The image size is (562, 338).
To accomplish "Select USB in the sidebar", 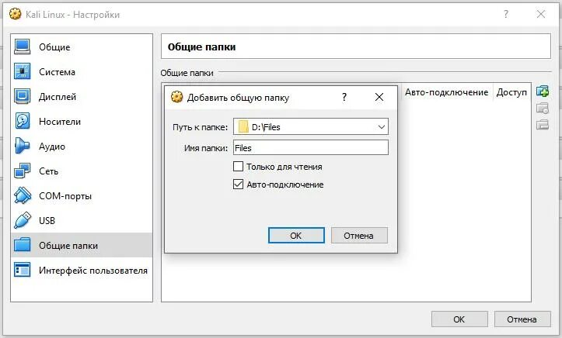I will [x=82, y=220].
